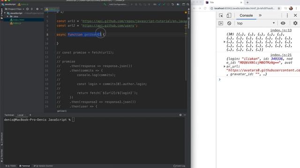Toggle live expression eye icon

pos(283,23)
